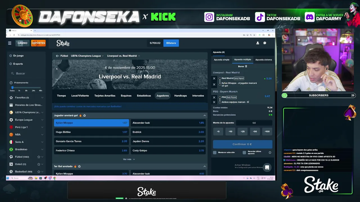Open File Explorer on the Windows taskbar
This screenshot has width=360, height=202.
pos(36,178)
